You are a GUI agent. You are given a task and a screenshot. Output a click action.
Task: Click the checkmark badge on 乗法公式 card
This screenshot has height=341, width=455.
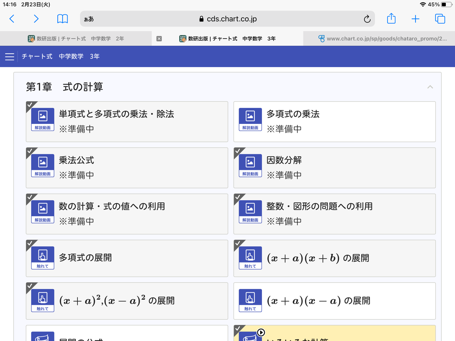tap(30, 151)
